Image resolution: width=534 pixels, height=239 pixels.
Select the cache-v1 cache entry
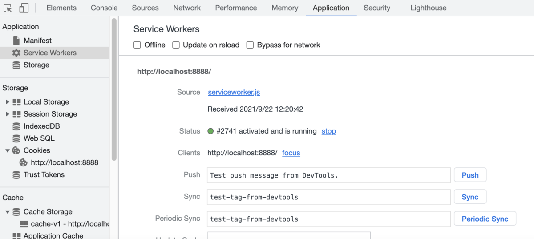coord(70,224)
